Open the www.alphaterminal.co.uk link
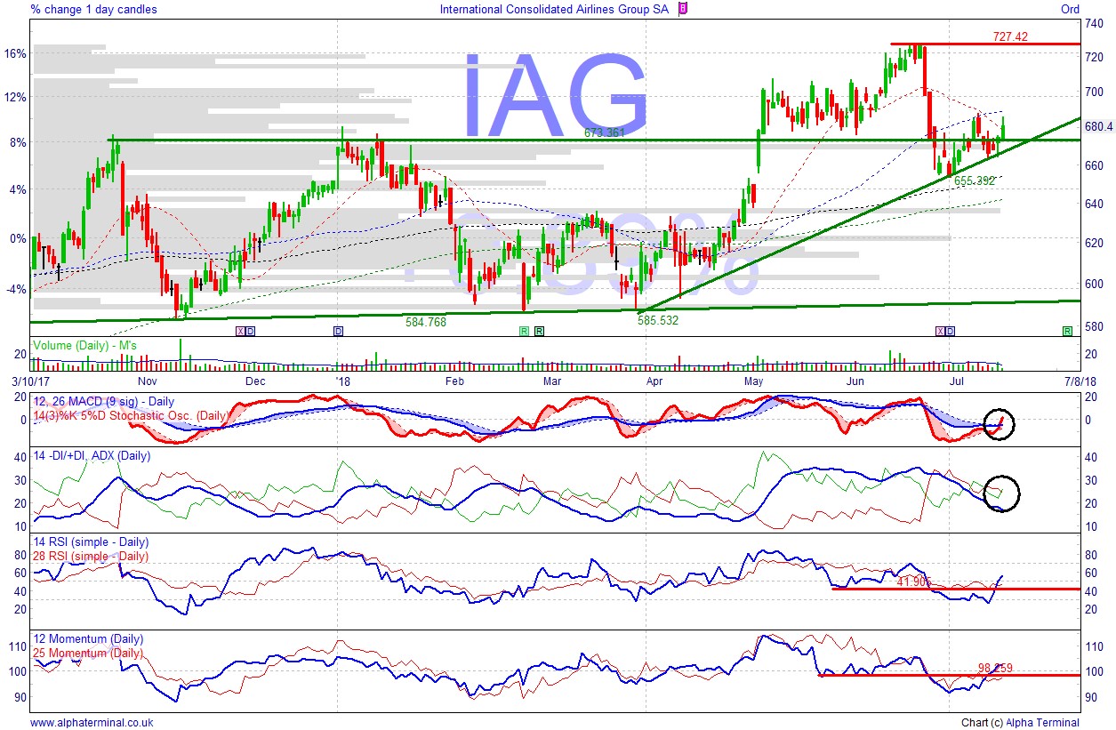The height and width of the screenshot is (730, 1116). [92, 723]
